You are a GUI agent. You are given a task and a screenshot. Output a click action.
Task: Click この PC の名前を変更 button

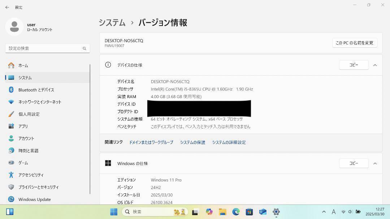pyautogui.click(x=355, y=43)
